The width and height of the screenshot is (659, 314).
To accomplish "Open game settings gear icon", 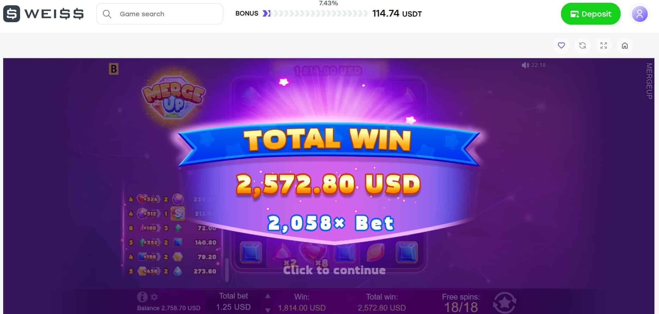I will [154, 297].
